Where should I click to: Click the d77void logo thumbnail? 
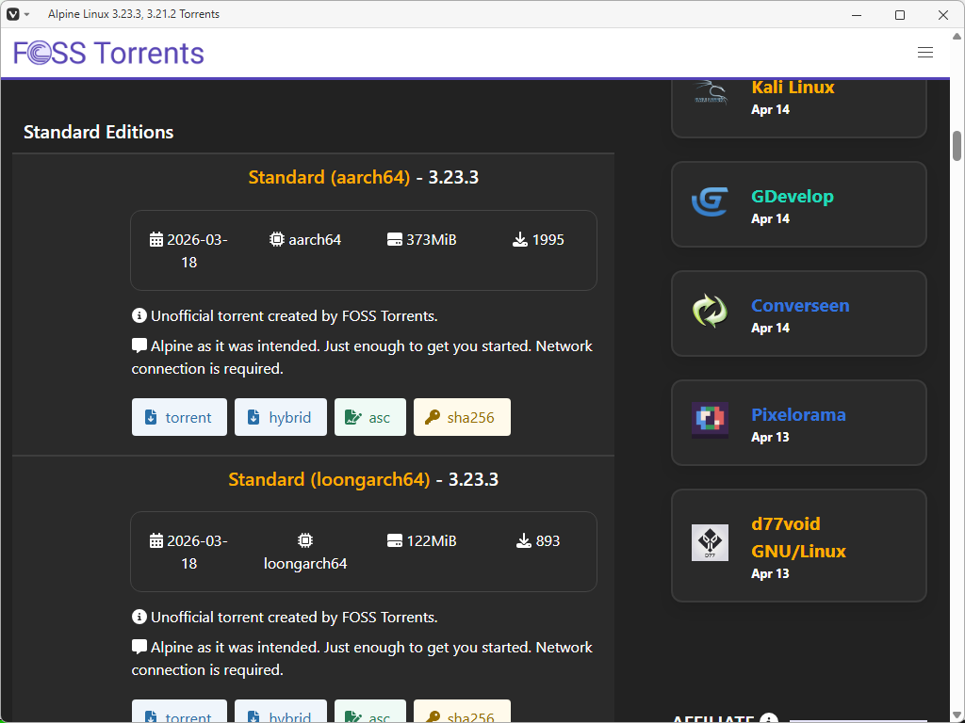[x=711, y=542]
